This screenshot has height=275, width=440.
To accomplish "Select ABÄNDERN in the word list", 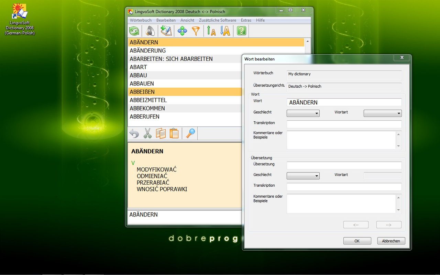I will coord(216,42).
